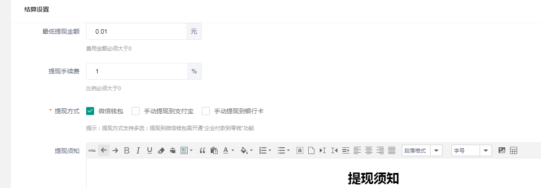Check the 手动提现到支付宝 option

tap(136, 111)
